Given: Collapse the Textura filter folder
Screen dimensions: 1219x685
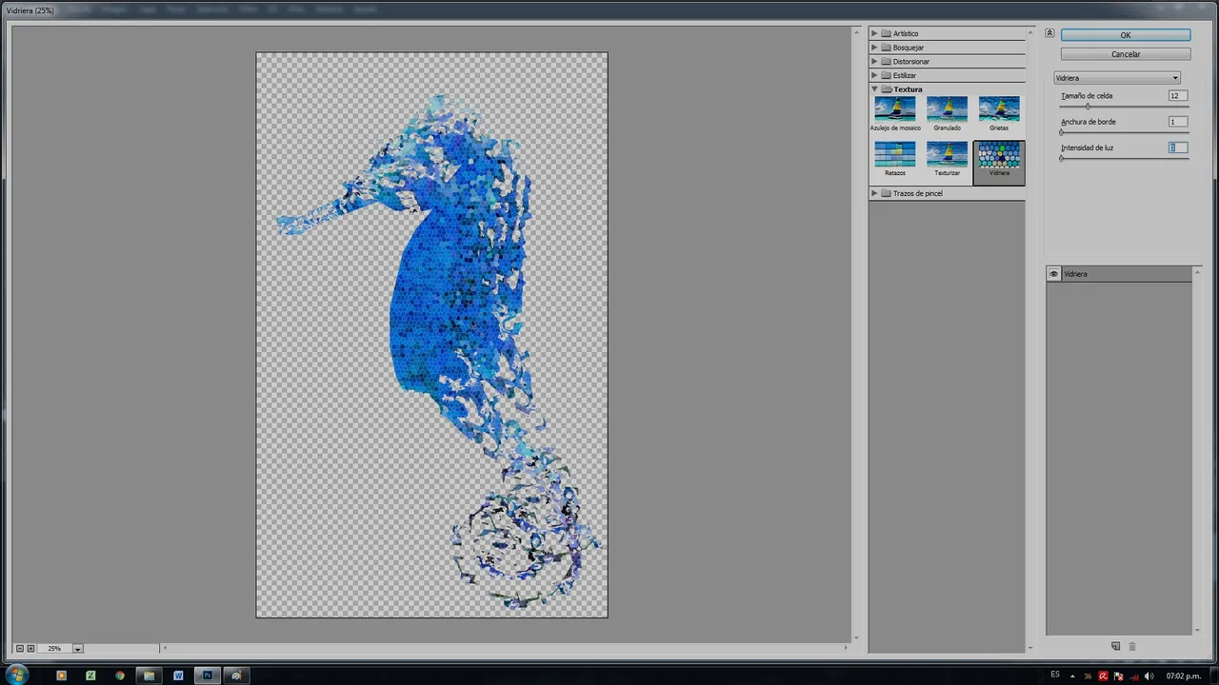Looking at the screenshot, I should coord(874,89).
